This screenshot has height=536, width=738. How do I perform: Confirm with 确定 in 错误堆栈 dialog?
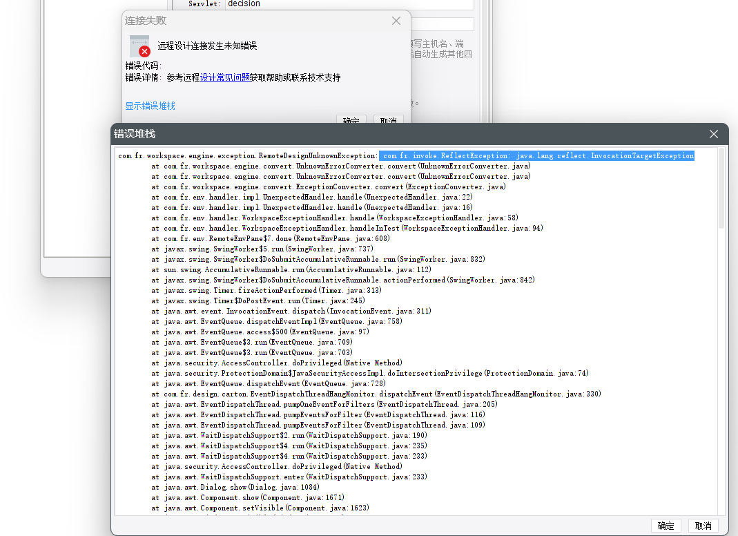(666, 526)
